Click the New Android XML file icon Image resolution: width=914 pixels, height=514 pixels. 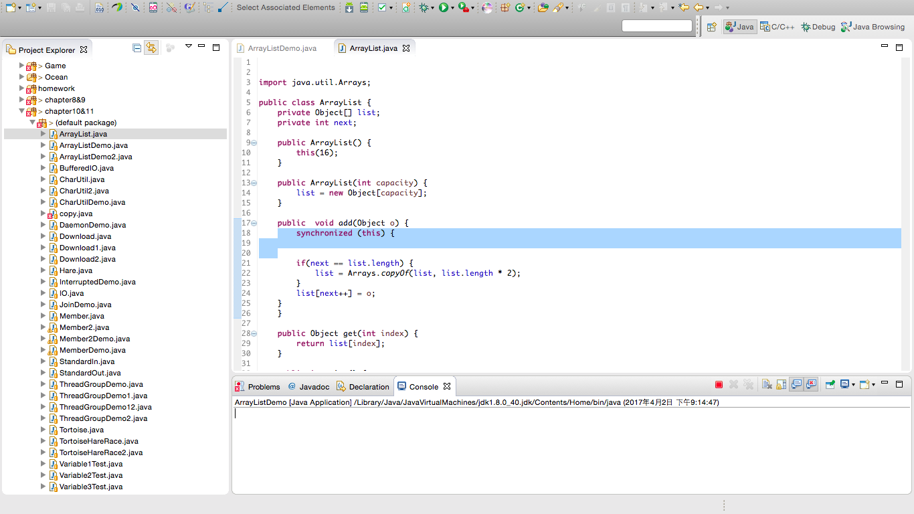coord(406,7)
